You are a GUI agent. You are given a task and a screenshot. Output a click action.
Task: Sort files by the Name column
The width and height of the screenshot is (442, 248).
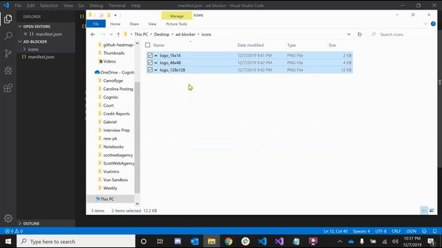tap(159, 45)
